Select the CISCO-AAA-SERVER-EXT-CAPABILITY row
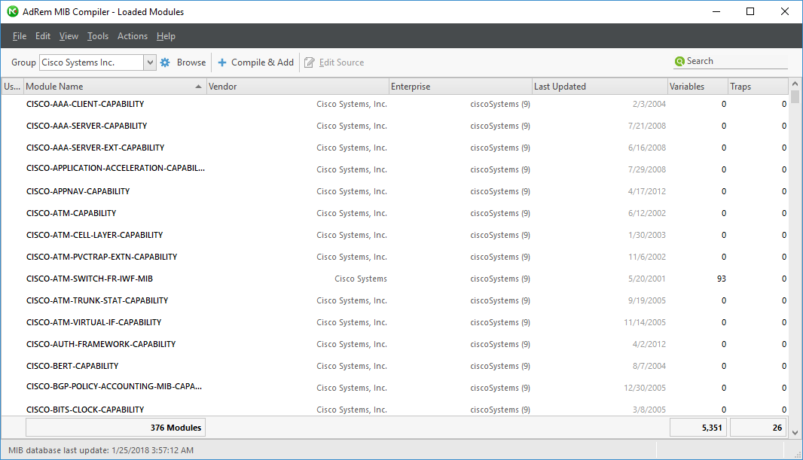This screenshot has height=460, width=803. [x=394, y=148]
